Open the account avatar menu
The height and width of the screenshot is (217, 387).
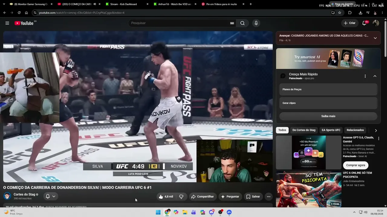tap(376, 23)
